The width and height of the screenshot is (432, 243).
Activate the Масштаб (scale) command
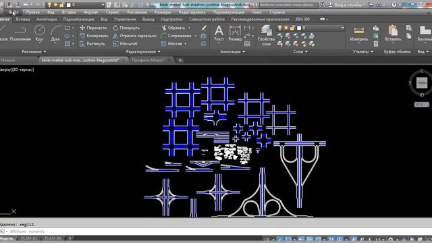pos(125,44)
